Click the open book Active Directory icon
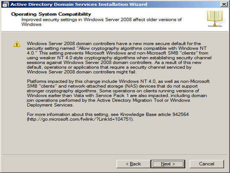Viewport: 230px width, 173px height. pyautogui.click(x=215, y=18)
